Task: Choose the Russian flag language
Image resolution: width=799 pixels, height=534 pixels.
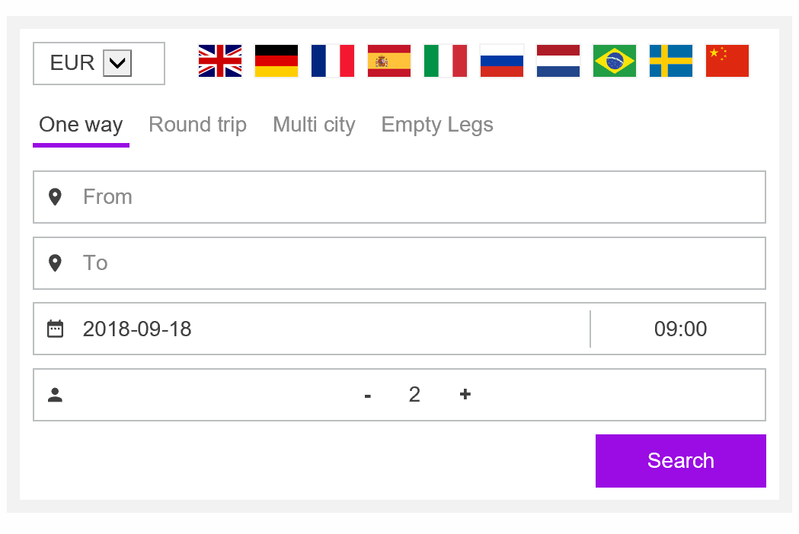Action: tap(502, 61)
